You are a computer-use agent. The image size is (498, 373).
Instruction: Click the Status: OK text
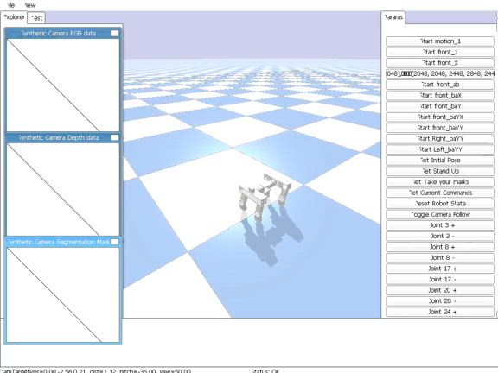pyautogui.click(x=265, y=370)
